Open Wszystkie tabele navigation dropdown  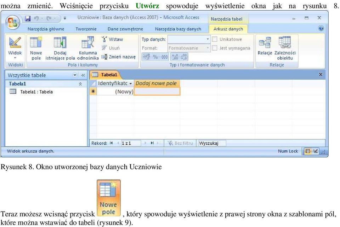(75, 75)
